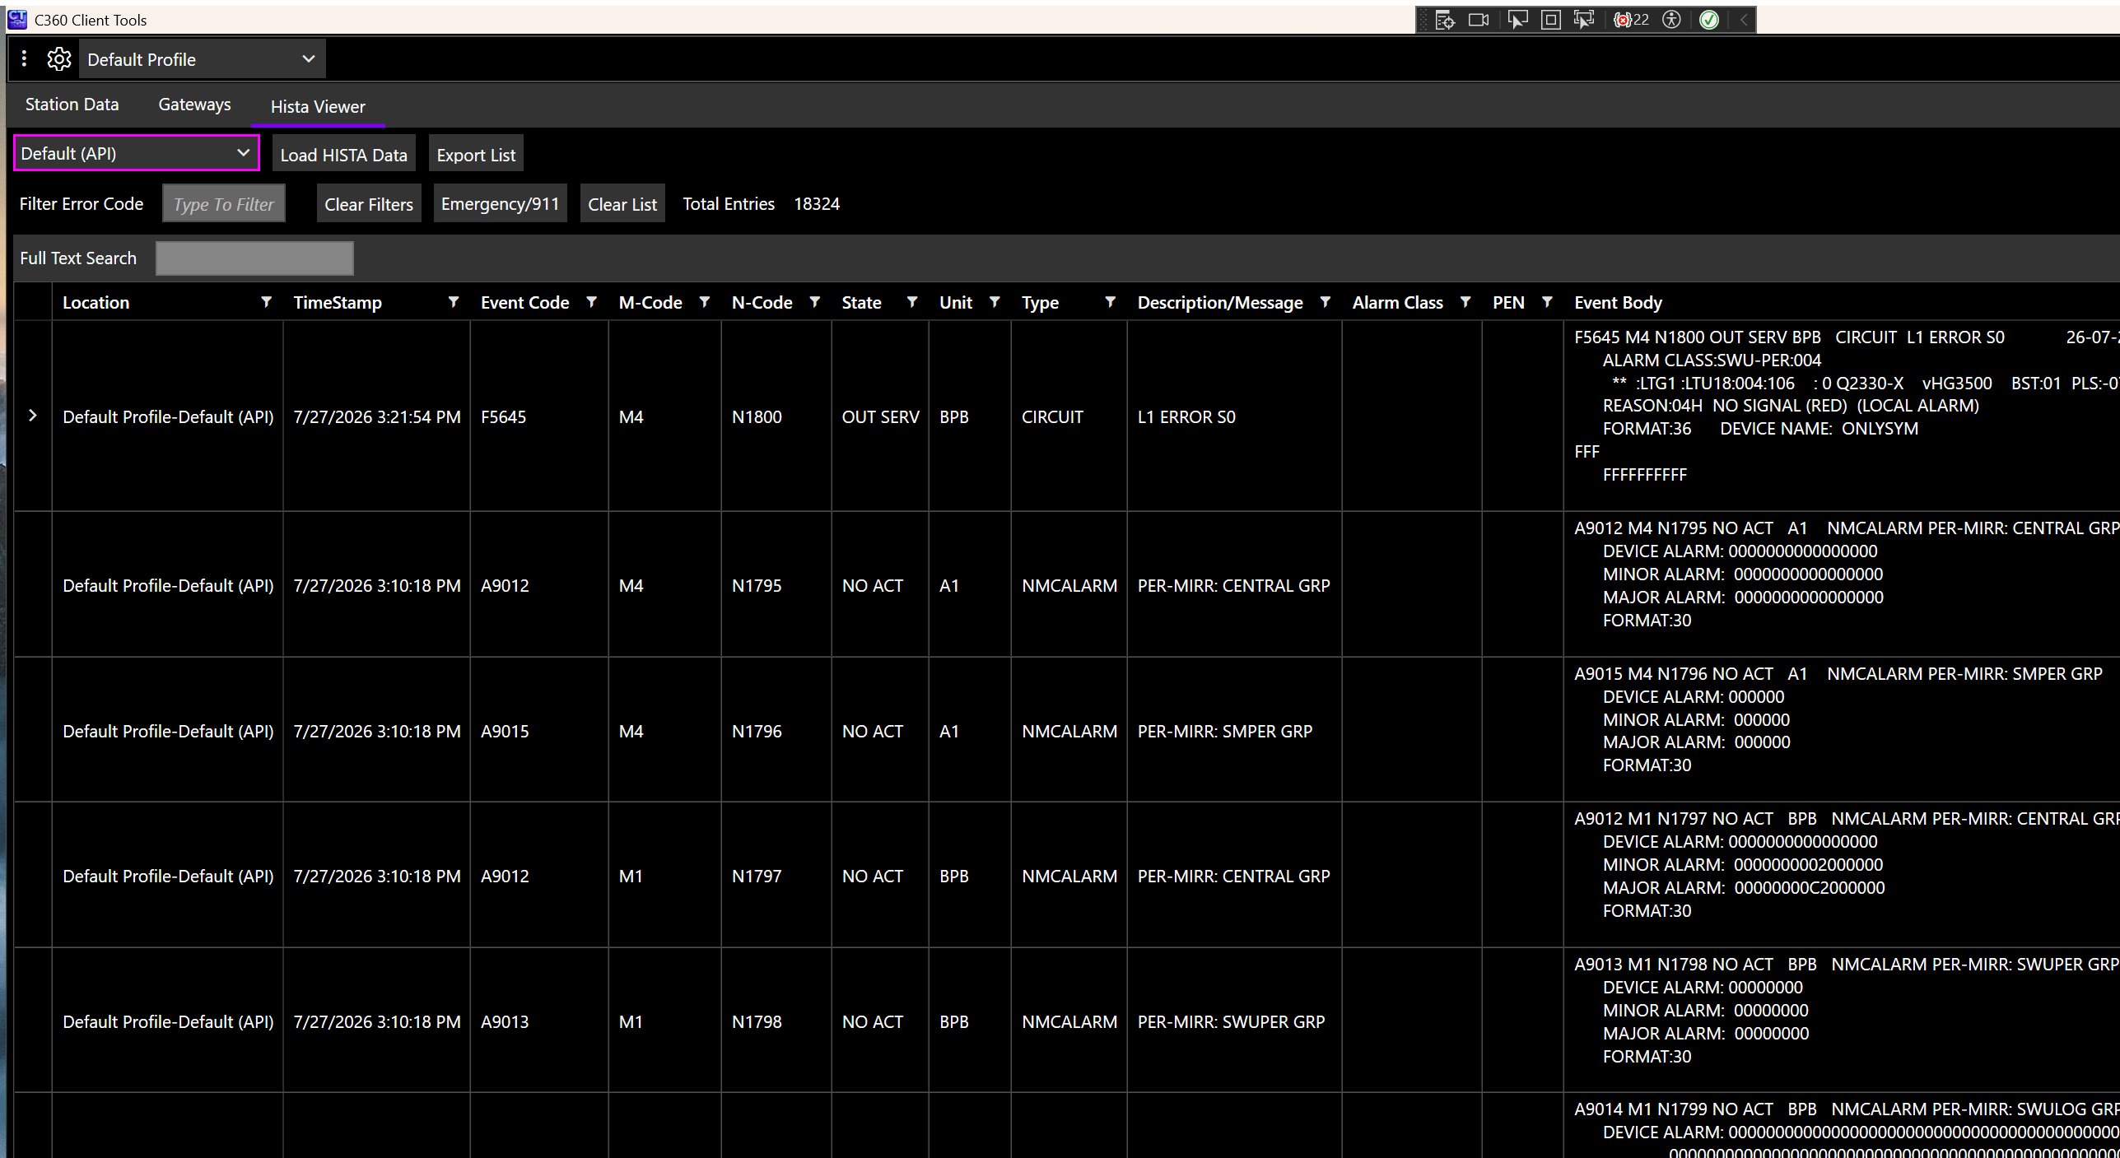Toggle Display Layout Adorners square icon
The width and height of the screenshot is (2120, 1158).
(x=1551, y=20)
